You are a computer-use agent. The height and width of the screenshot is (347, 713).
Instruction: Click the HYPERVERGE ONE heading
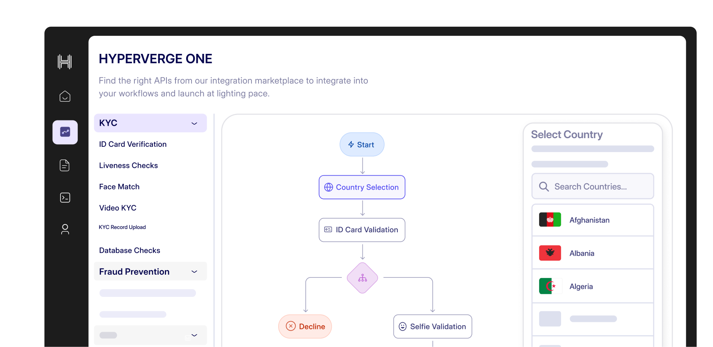click(x=155, y=59)
